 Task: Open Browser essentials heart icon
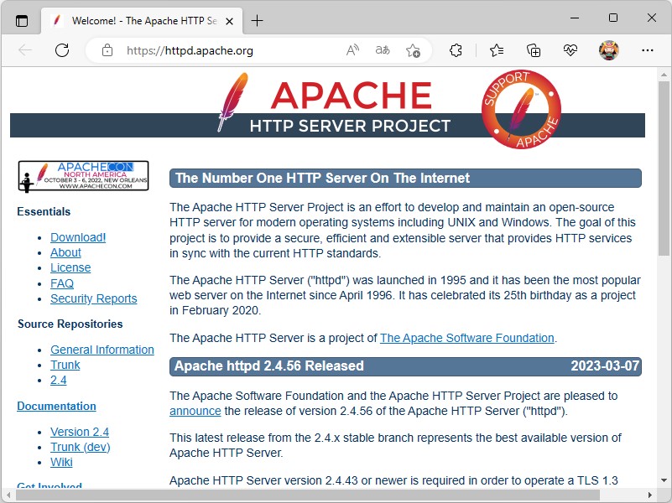tap(570, 50)
